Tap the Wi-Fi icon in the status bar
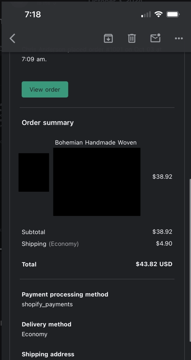Viewport: 191px width, 360px height. pos(158,14)
